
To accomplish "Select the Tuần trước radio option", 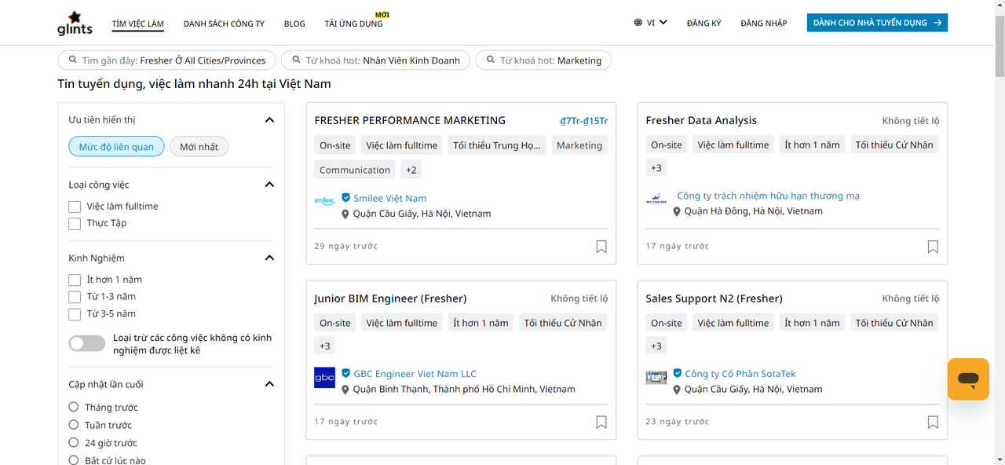I will 74,425.
